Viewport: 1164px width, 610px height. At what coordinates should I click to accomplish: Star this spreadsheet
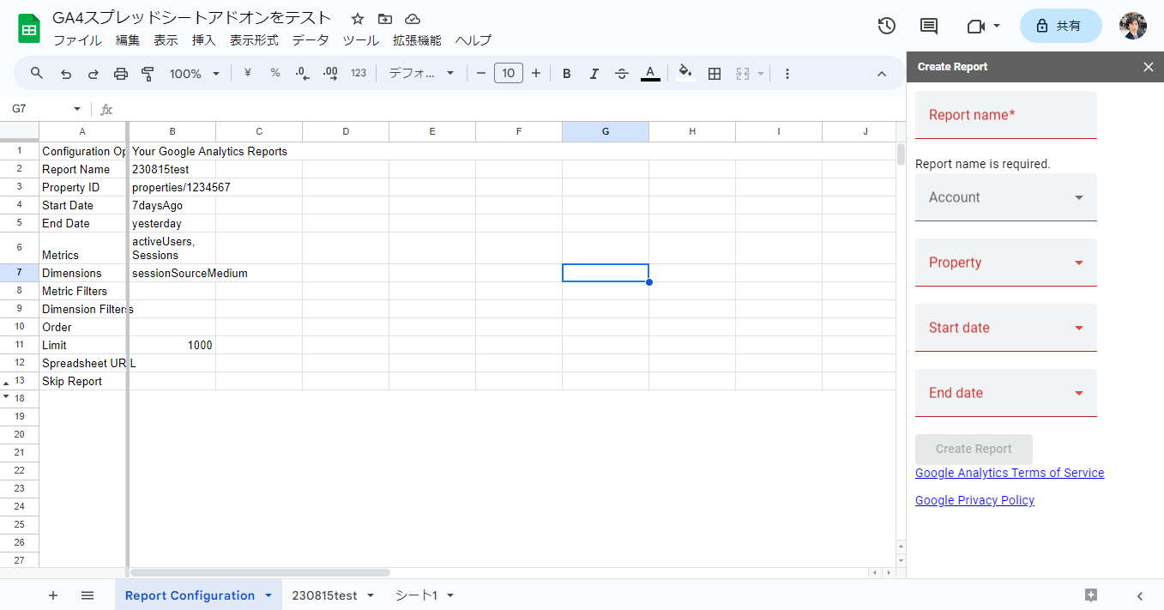358,19
